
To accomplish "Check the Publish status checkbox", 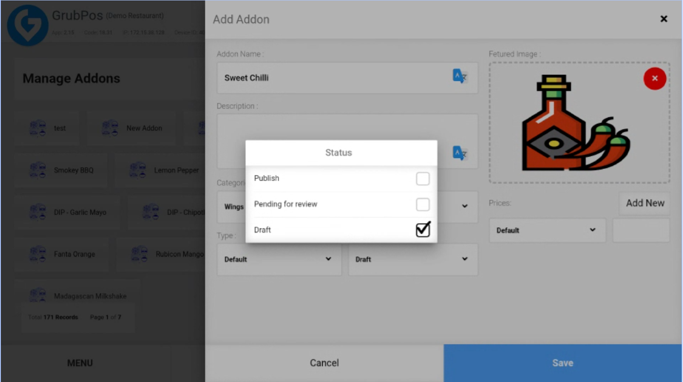I will coord(423,179).
